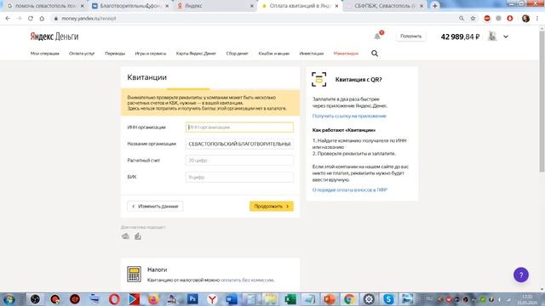Bookmark page with the star icon
The width and height of the screenshot is (545, 306).
pyautogui.click(x=473, y=19)
